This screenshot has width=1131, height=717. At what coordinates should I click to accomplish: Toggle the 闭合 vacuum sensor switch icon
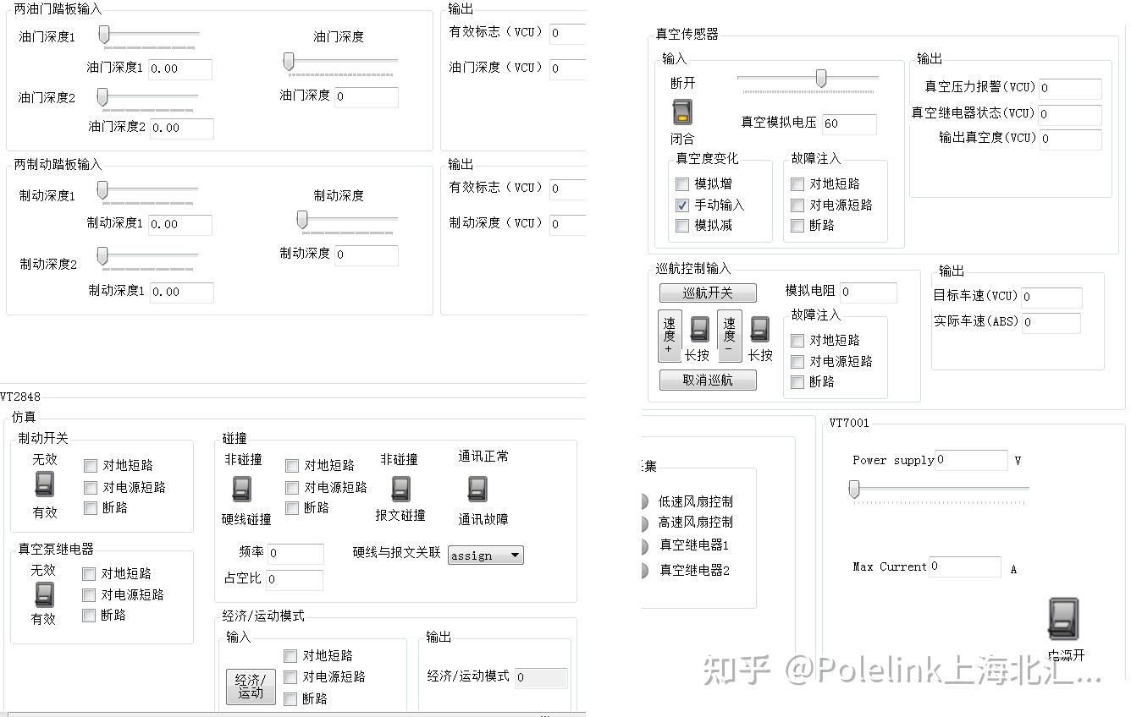click(x=681, y=111)
